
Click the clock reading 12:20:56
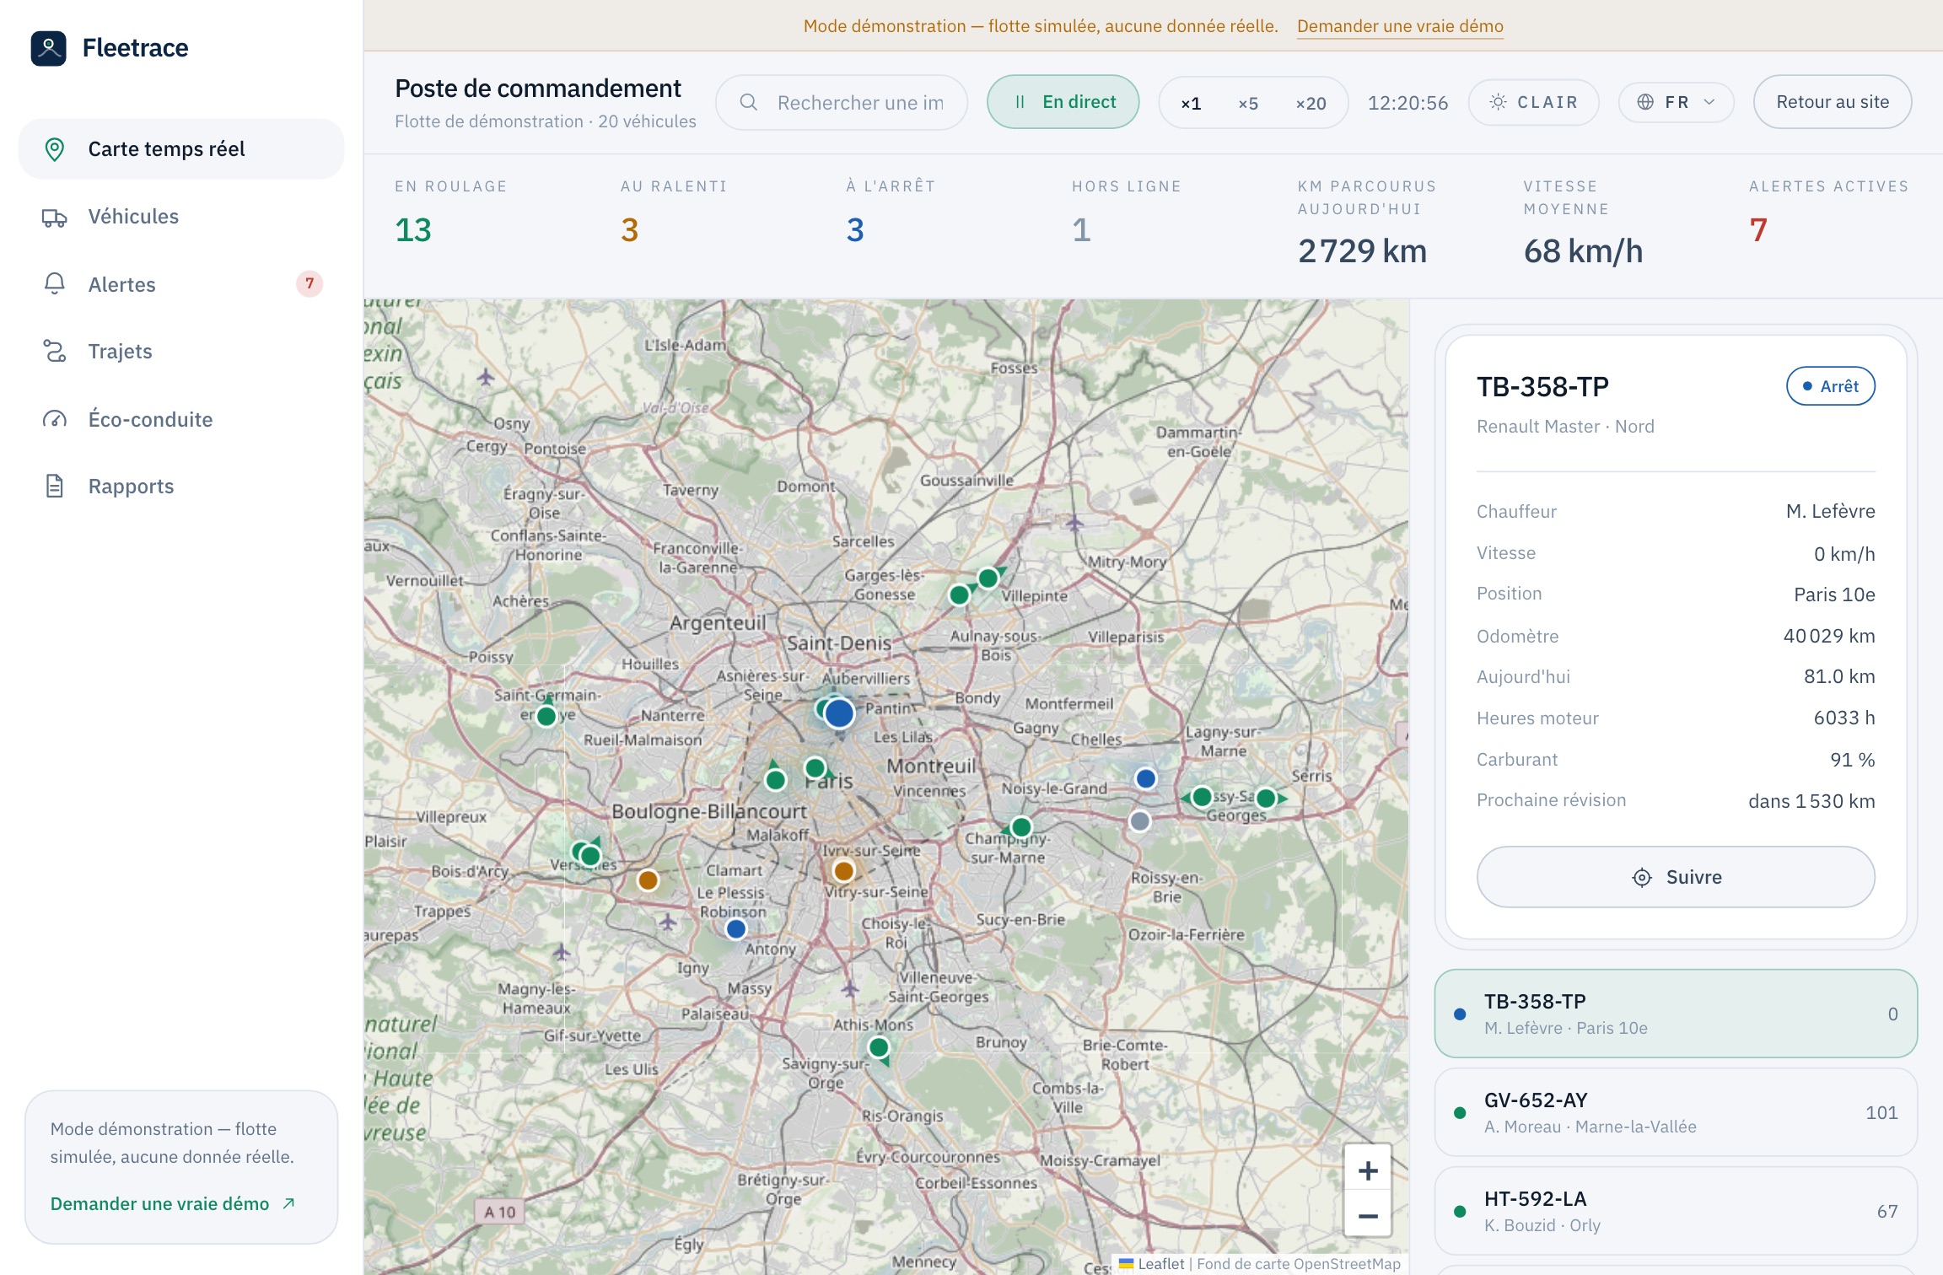pos(1407,103)
